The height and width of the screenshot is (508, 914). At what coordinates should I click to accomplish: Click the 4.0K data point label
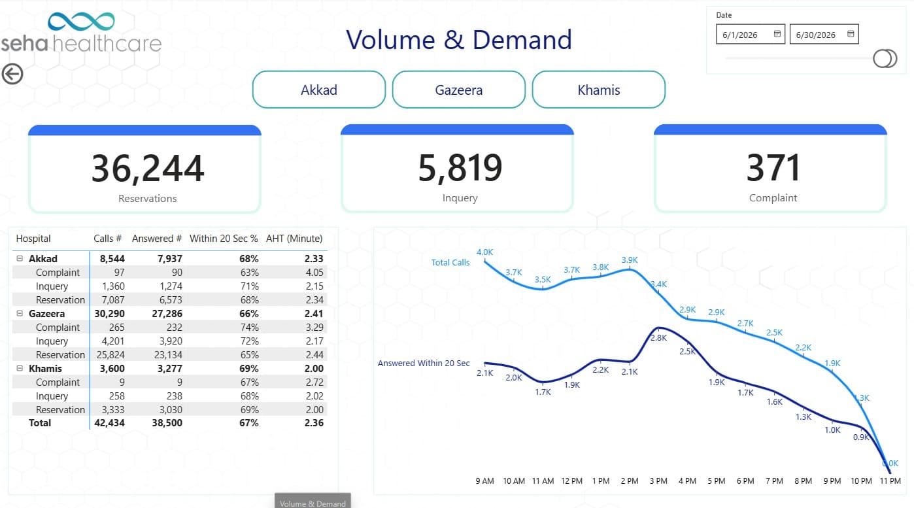point(484,252)
